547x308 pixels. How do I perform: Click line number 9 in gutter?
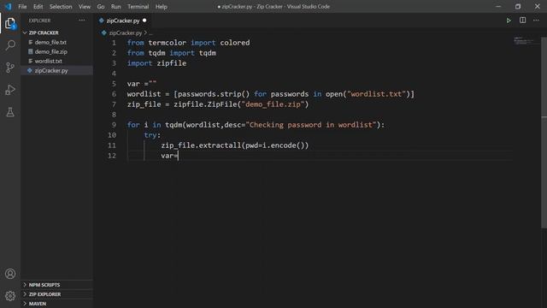click(114, 125)
